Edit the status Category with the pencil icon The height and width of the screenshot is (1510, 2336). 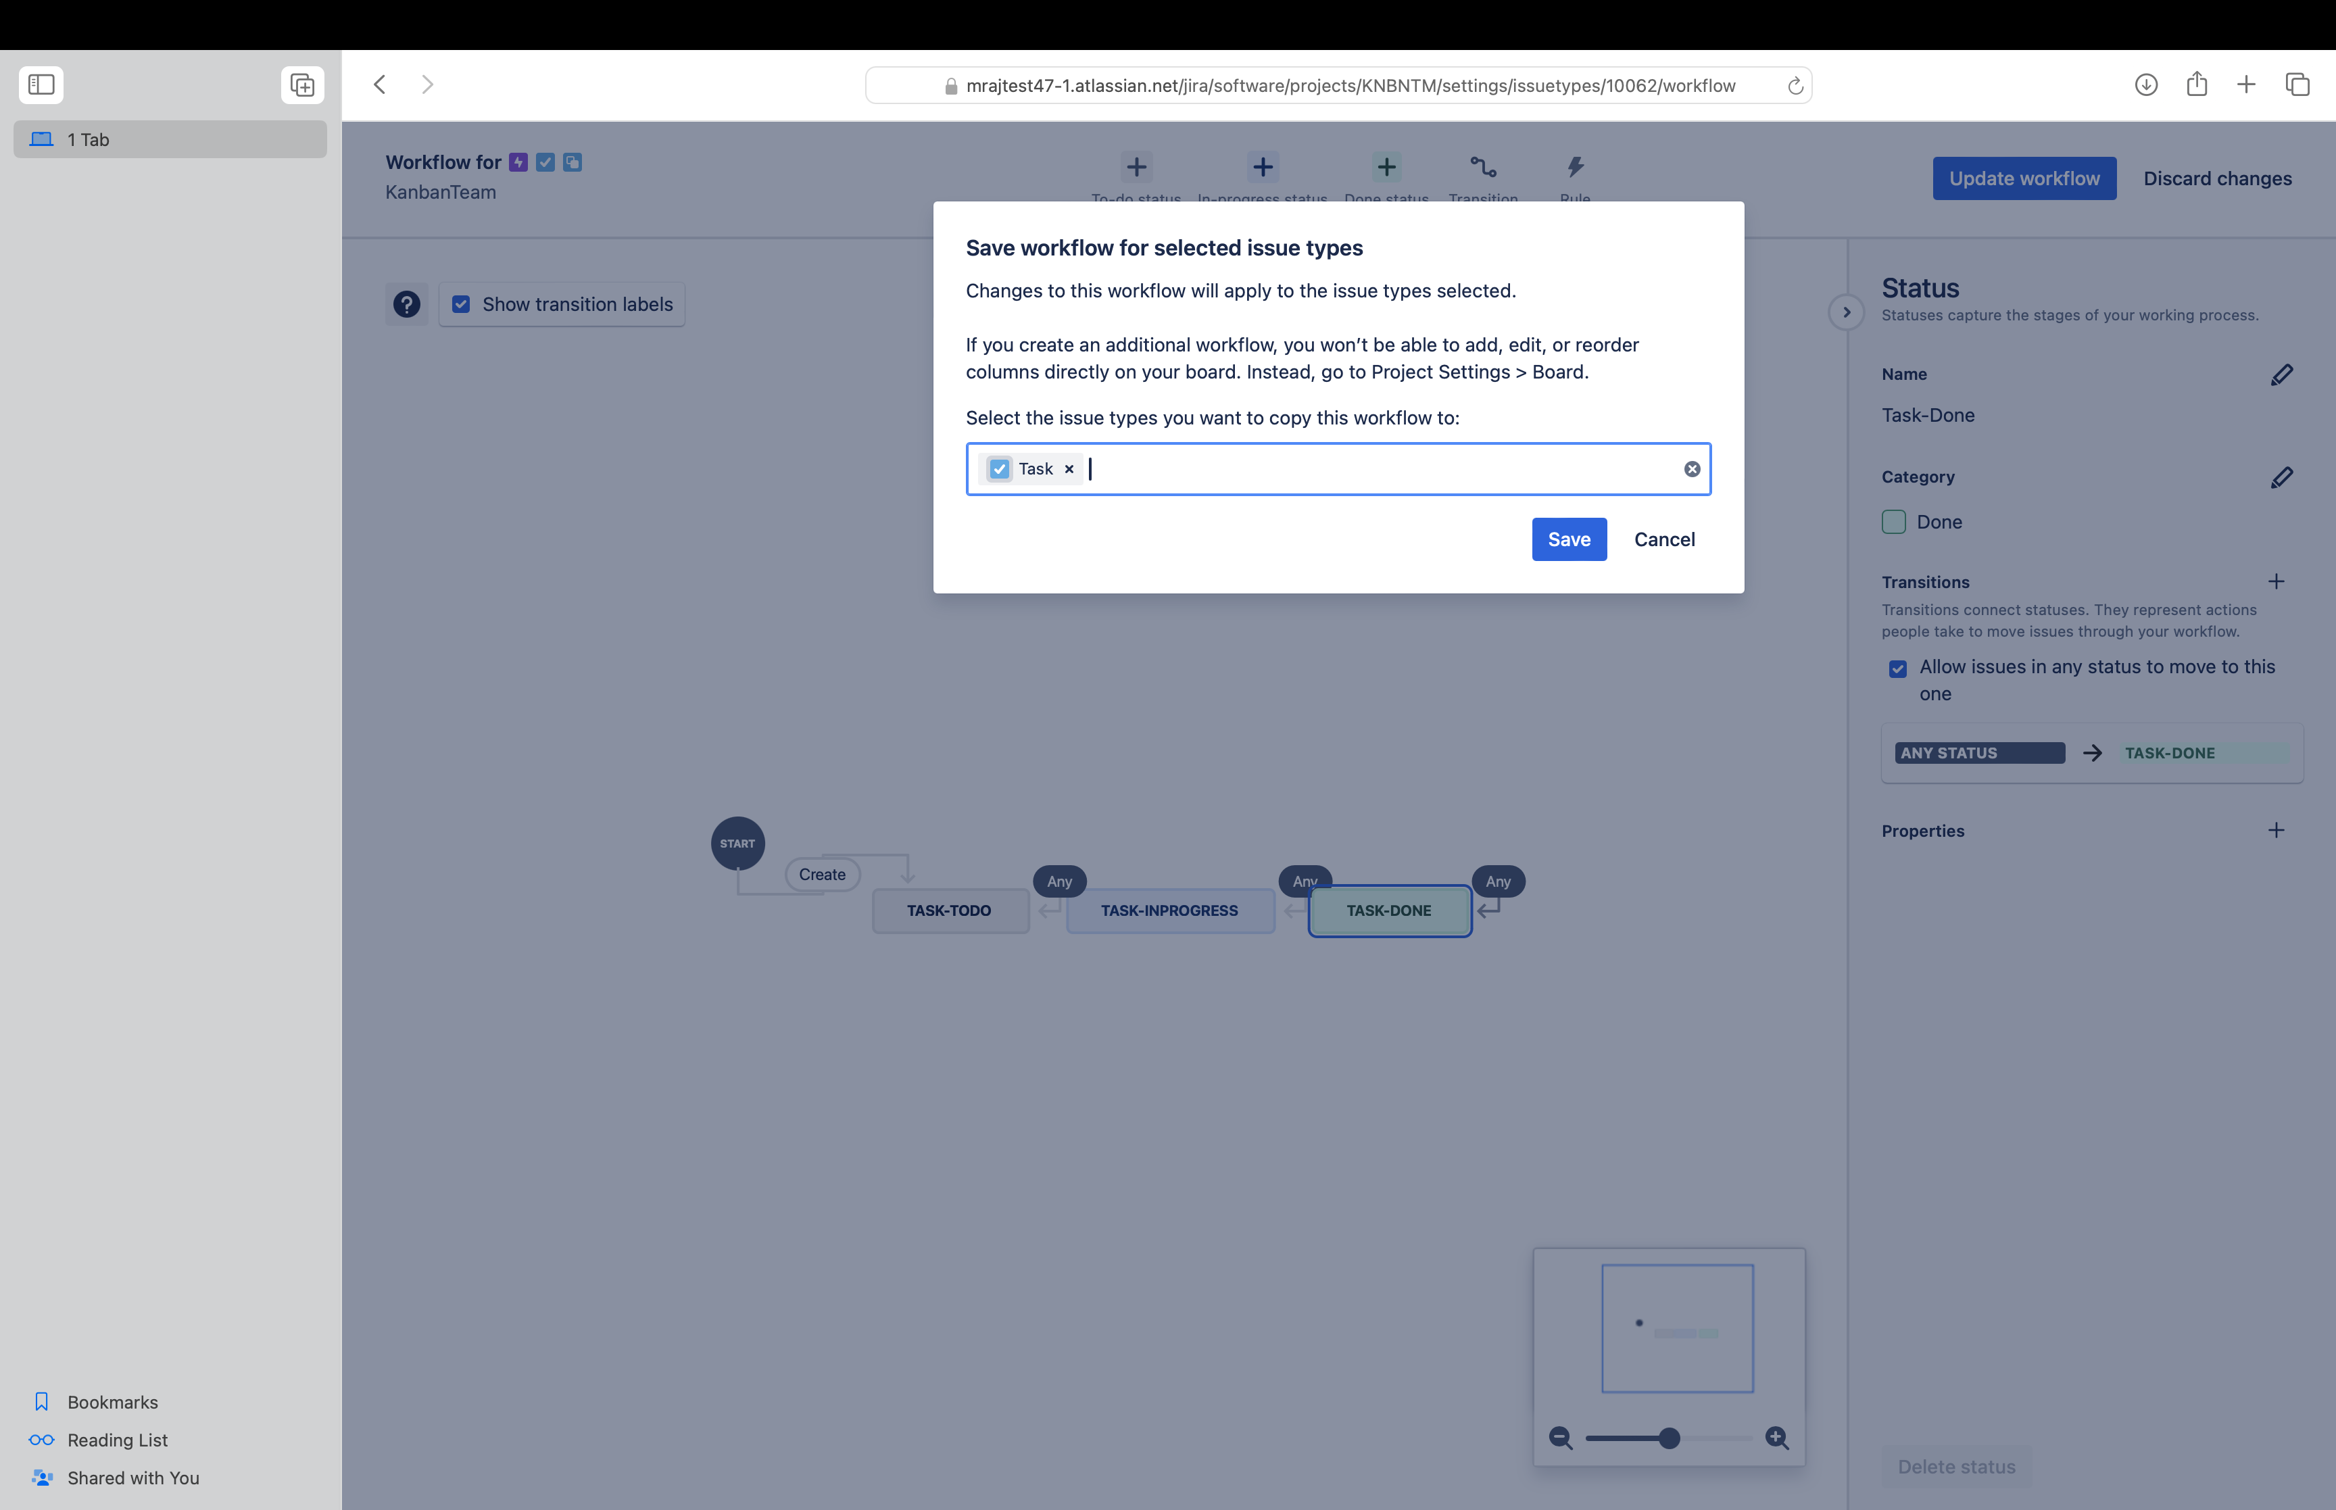tap(2282, 477)
